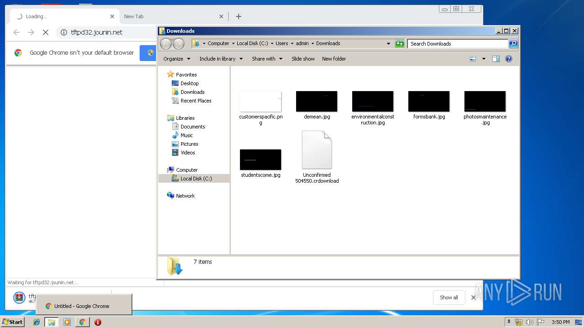This screenshot has width=584, height=328.
Task: Click admin in the breadcrumb path
Action: (x=302, y=44)
